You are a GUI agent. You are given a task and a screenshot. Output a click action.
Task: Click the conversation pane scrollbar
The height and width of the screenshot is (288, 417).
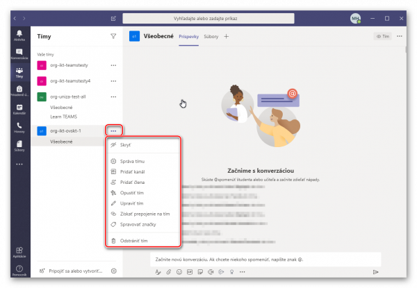pos(406,50)
